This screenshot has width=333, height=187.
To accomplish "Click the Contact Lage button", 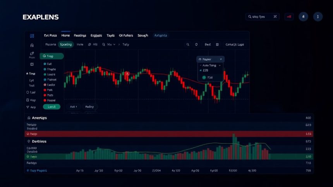I will (x=235, y=44).
